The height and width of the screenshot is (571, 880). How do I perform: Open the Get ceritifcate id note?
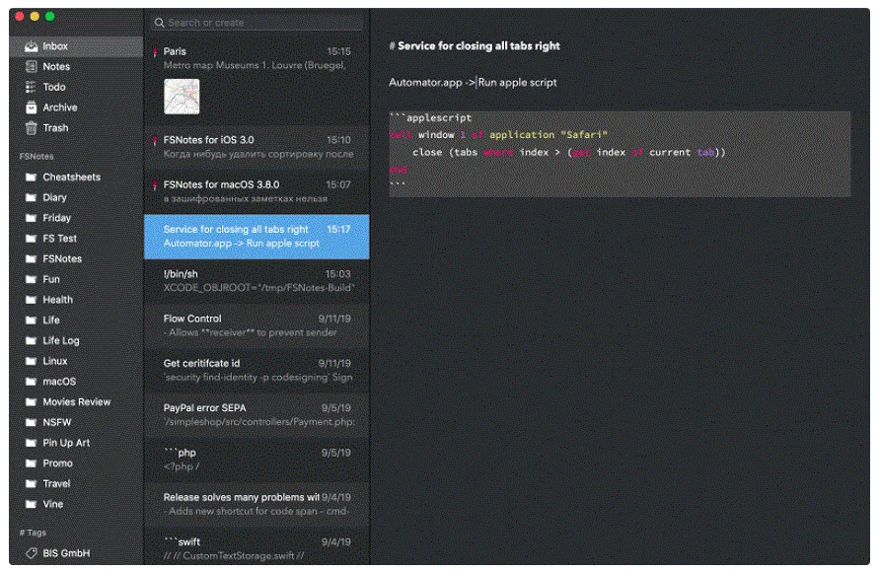click(x=257, y=371)
